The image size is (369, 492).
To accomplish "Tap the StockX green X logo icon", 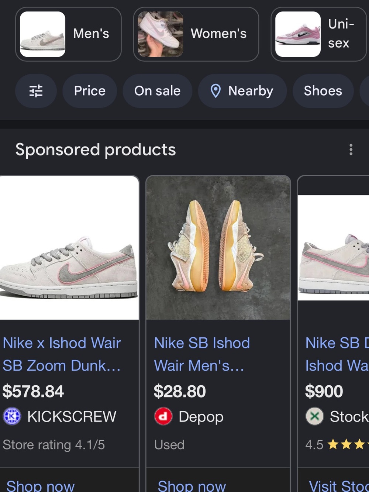I will (x=314, y=416).
